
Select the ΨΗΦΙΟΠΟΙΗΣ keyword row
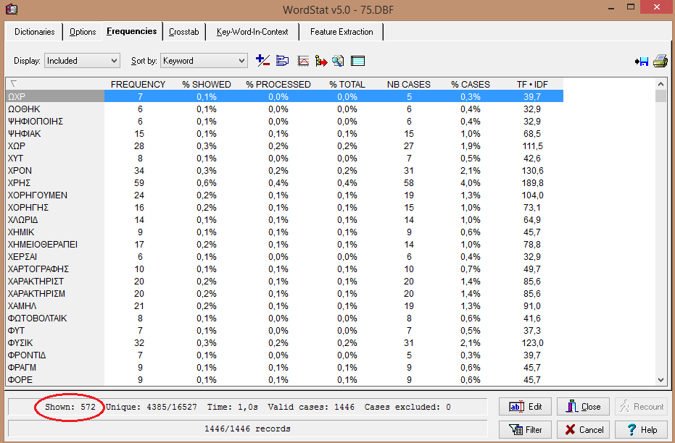click(x=284, y=121)
